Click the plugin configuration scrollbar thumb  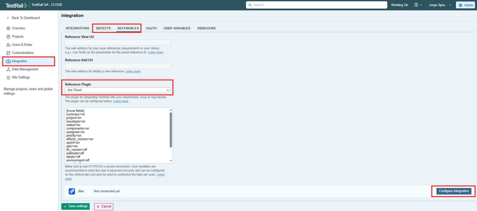pos(171,130)
